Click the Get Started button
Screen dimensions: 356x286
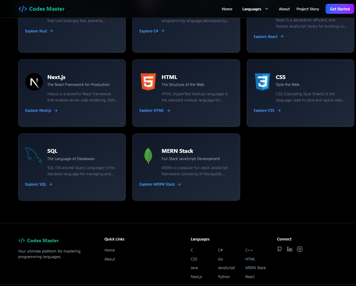340,9
